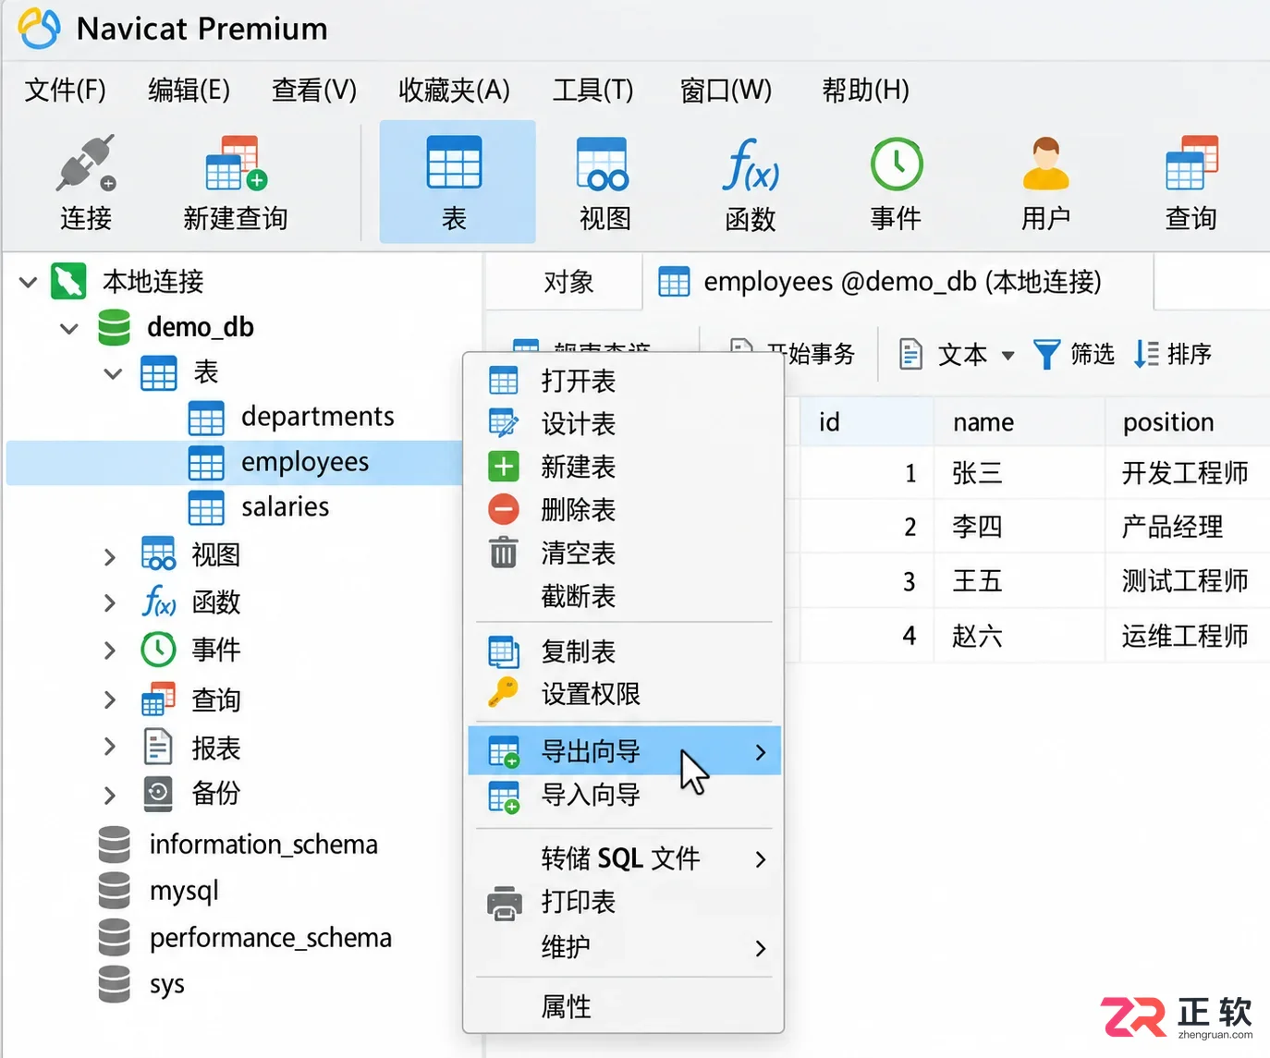Image resolution: width=1270 pixels, height=1058 pixels.
Task: Collapse the 本地连接 connection node
Action: (x=29, y=282)
